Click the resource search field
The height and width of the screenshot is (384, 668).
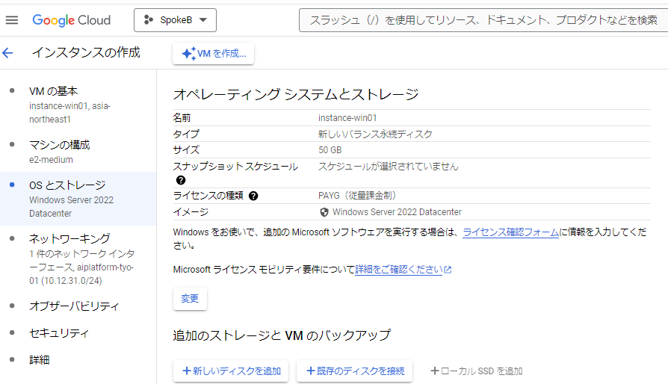pos(483,20)
